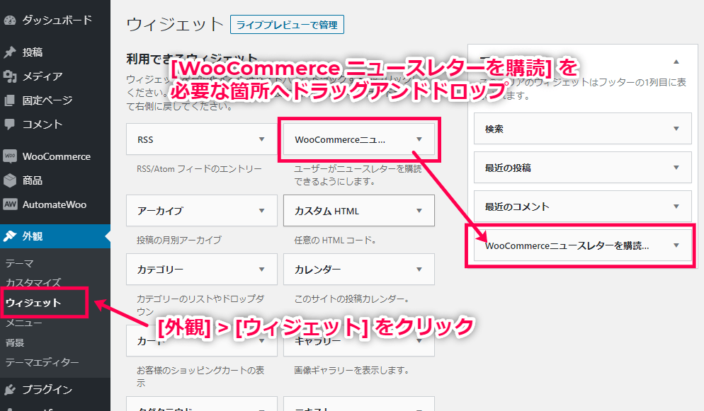Click the Dashboard gauge icon in sidebar

[x=9, y=21]
